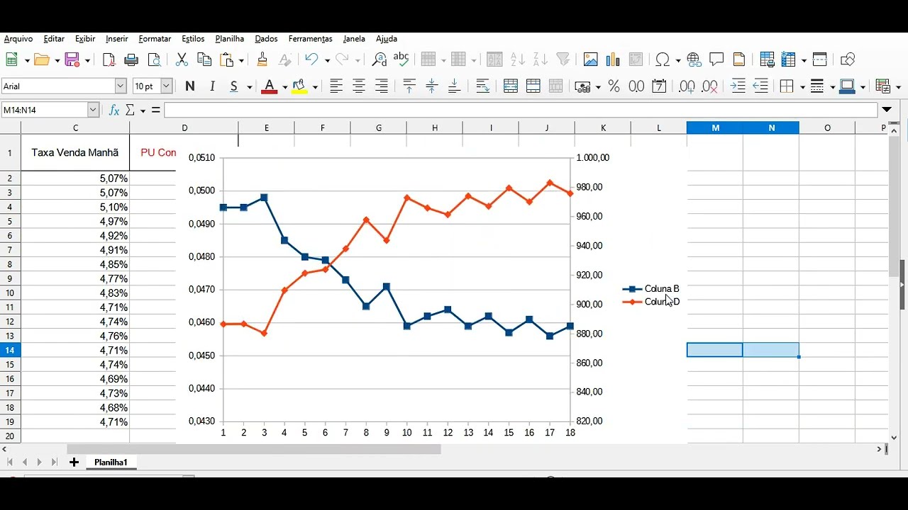Open Find & Replace
This screenshot has height=510, width=908.
[380, 59]
